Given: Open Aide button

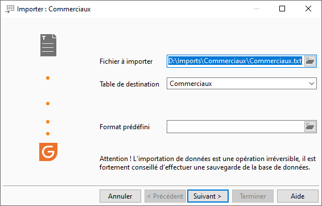Looking at the screenshot, I should (298, 196).
